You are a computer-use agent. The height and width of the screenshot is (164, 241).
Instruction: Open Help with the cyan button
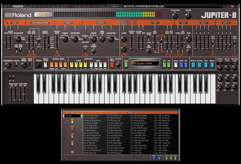pyautogui.click(x=206, y=65)
